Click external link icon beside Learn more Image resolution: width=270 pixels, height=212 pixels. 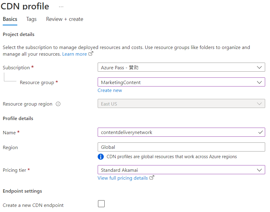pos(91,54)
